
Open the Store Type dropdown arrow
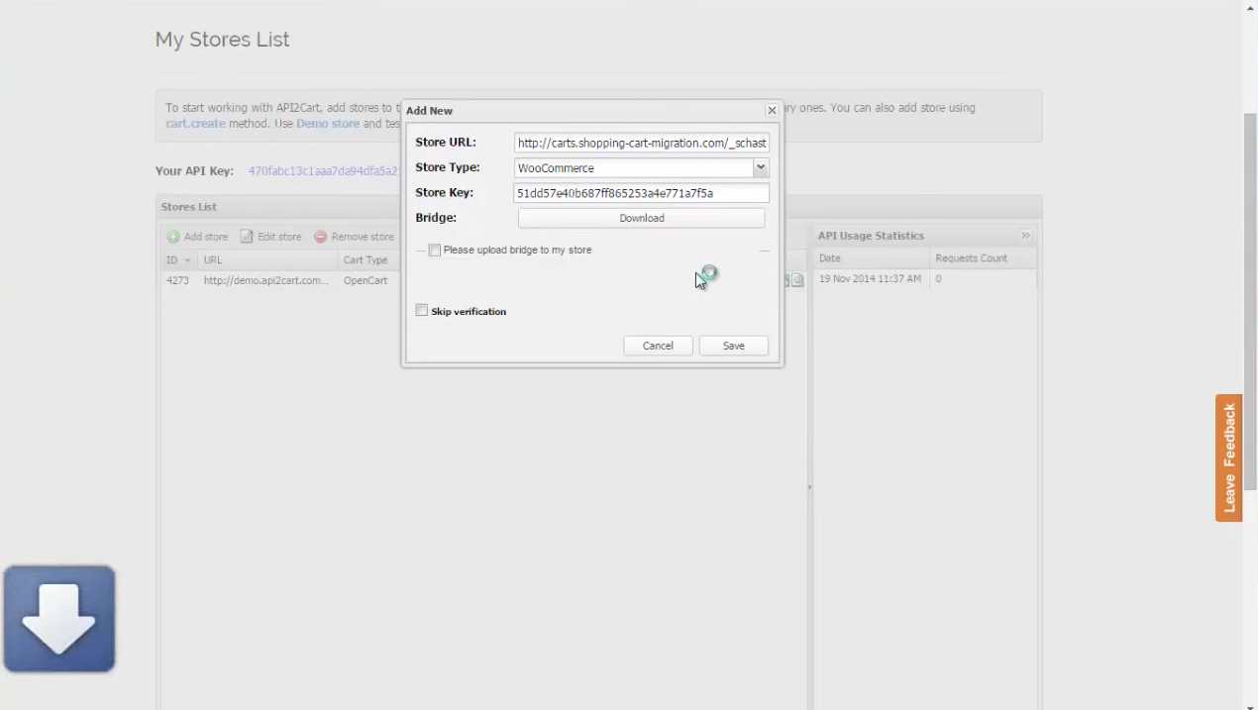click(761, 168)
